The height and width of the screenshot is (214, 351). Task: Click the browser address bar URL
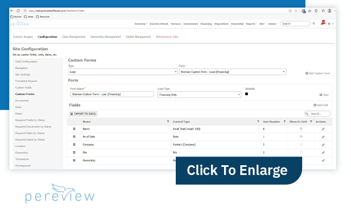pos(56,11)
